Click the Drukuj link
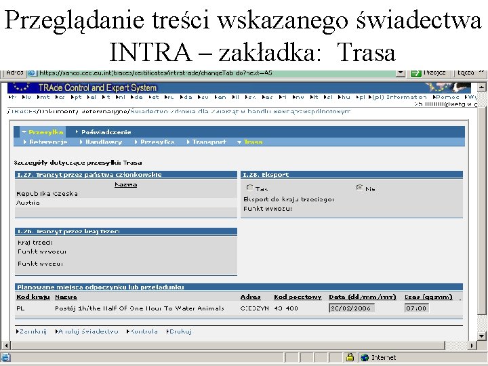Screen dimensions: 488x366 179,331
